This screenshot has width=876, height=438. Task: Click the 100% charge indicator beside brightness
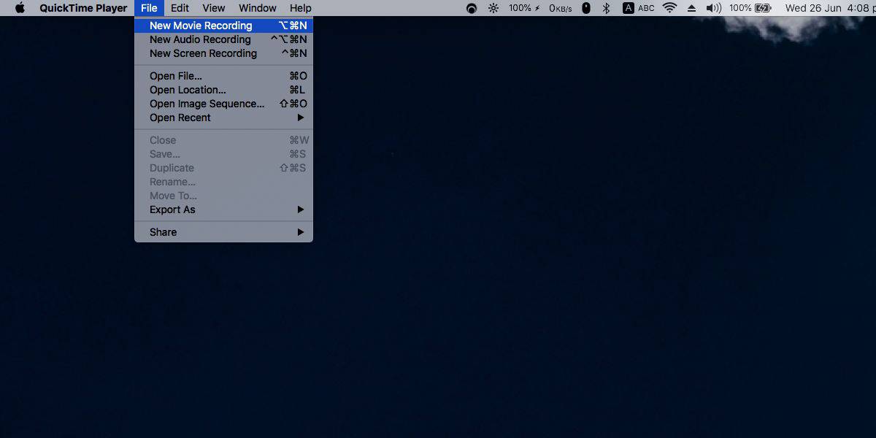point(525,8)
